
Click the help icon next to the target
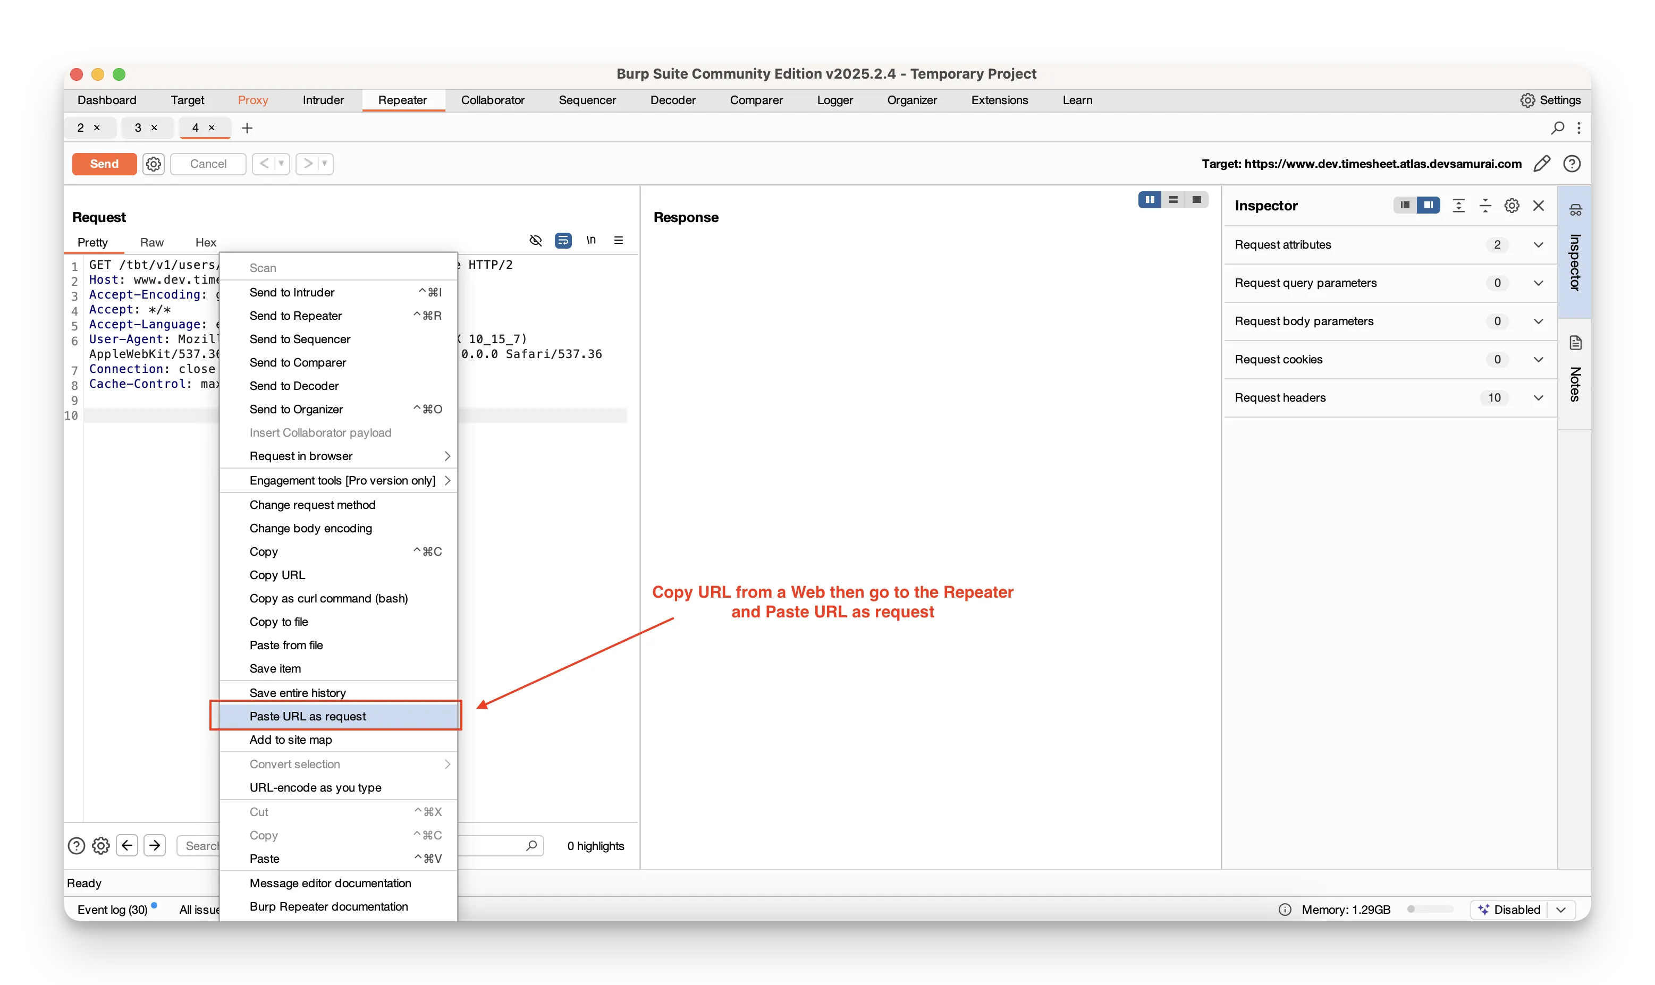(1572, 164)
